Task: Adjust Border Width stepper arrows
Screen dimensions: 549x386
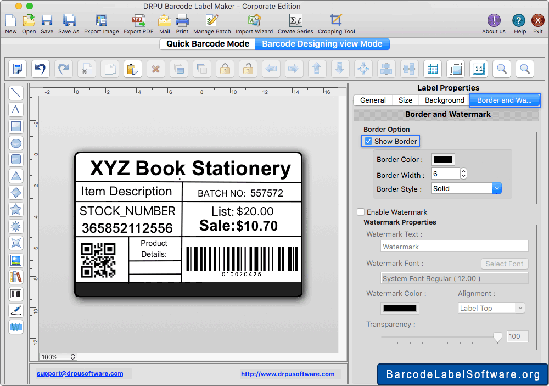Action: (463, 174)
